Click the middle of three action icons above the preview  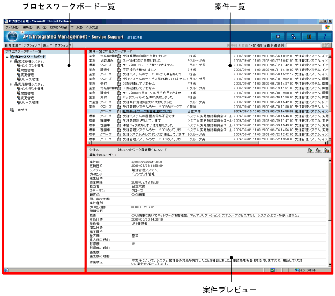coord(318,150)
